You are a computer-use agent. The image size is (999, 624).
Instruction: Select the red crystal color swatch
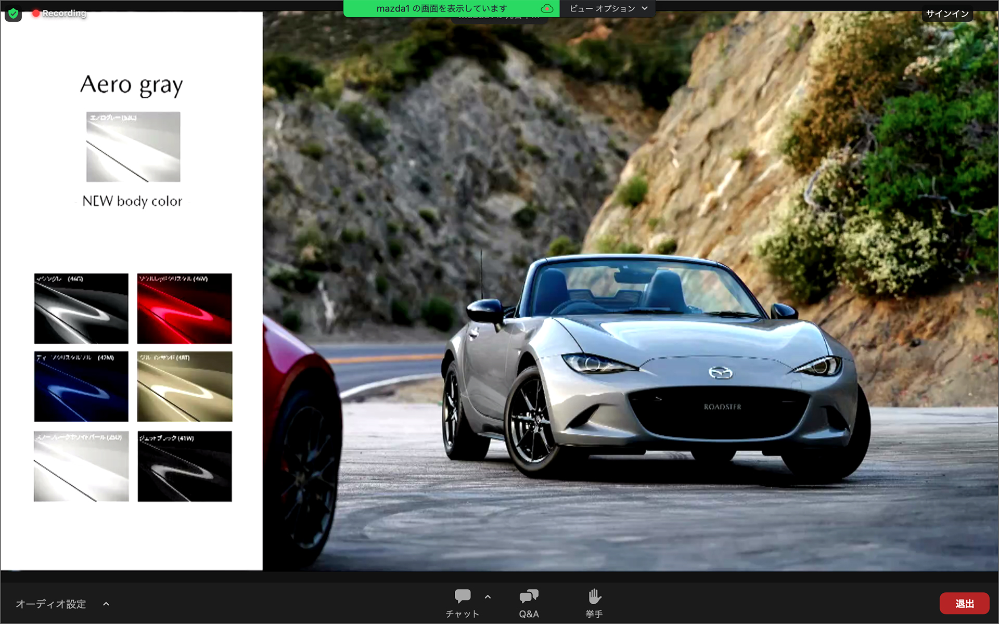pos(184,308)
